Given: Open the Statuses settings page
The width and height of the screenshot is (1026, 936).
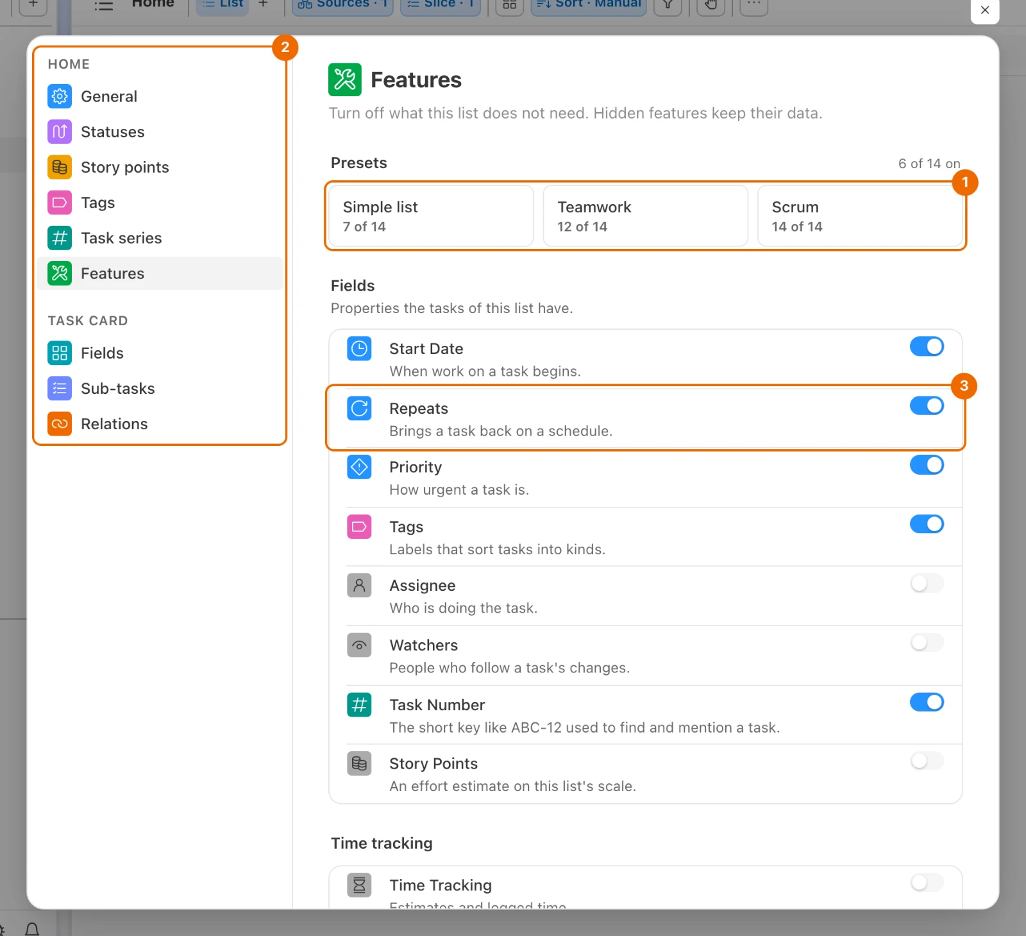Looking at the screenshot, I should pyautogui.click(x=160, y=132).
